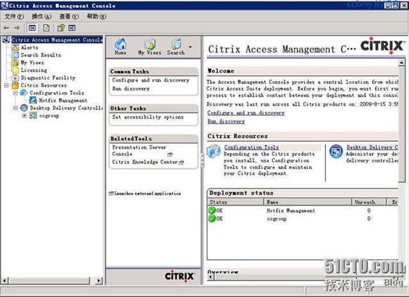Select the root Citrix Access Management Console node

click(57, 40)
